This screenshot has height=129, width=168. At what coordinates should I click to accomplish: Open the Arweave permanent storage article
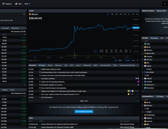click(x=63, y=75)
